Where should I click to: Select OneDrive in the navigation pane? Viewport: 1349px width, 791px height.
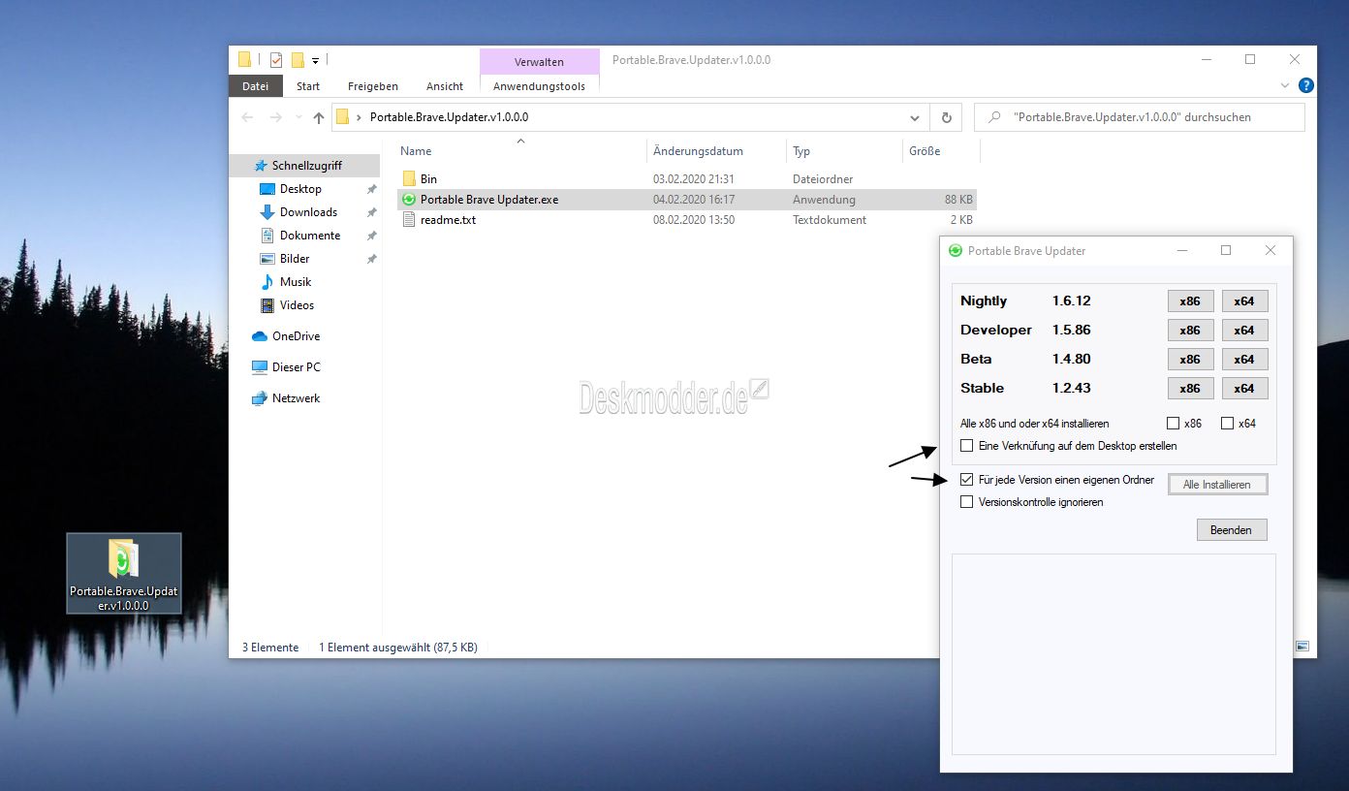pos(296,336)
